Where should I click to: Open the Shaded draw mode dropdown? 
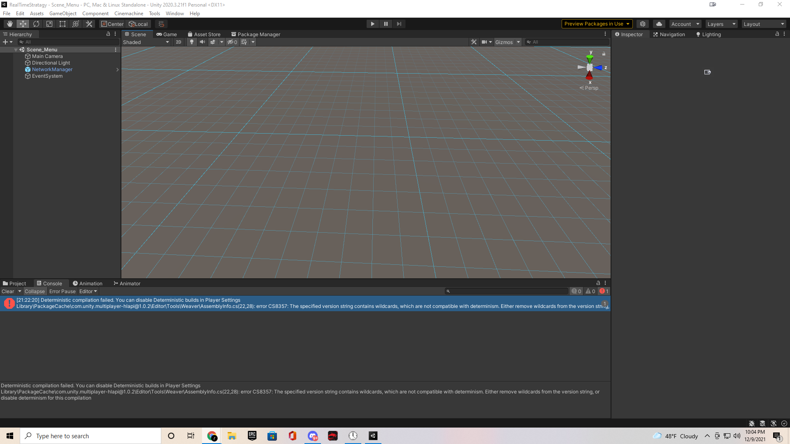[146, 42]
